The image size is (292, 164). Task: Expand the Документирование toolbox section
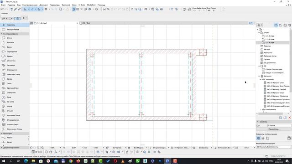pos(2,148)
